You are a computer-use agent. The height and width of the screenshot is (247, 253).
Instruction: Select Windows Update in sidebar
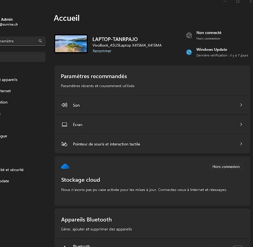pyautogui.click(x=5, y=181)
